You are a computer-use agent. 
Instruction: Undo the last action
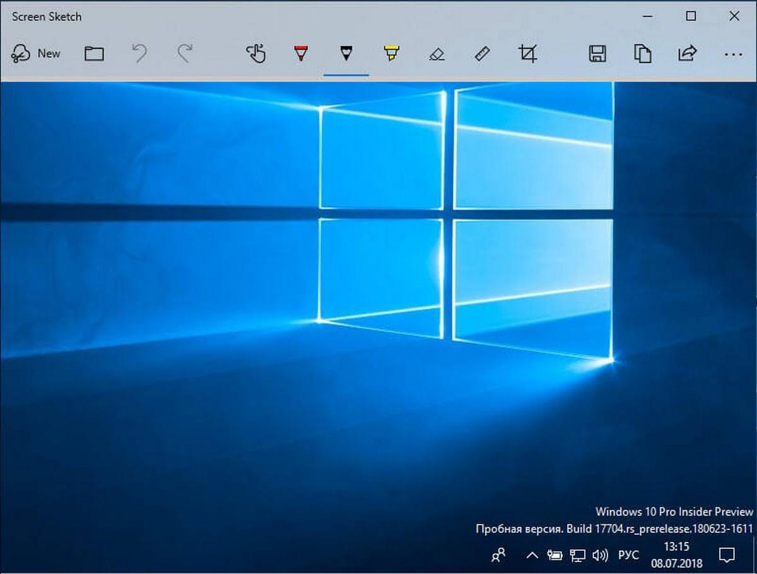tap(139, 54)
